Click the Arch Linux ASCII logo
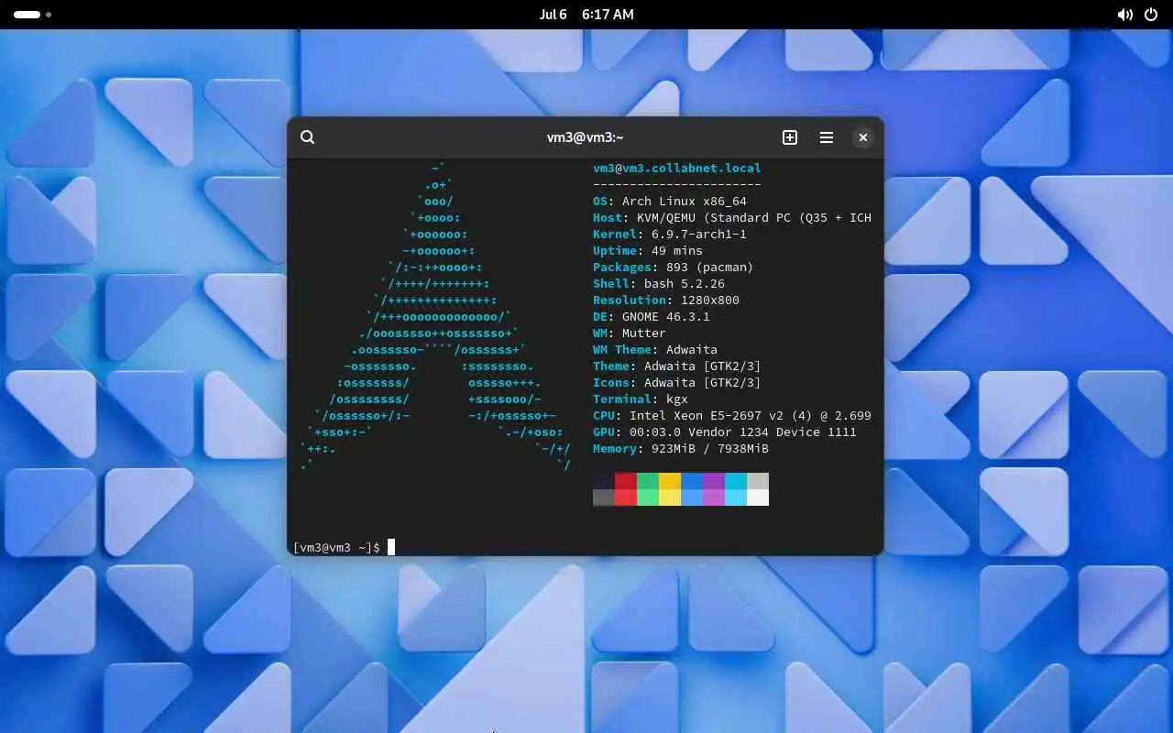Viewport: 1173px width, 733px height. (436, 316)
